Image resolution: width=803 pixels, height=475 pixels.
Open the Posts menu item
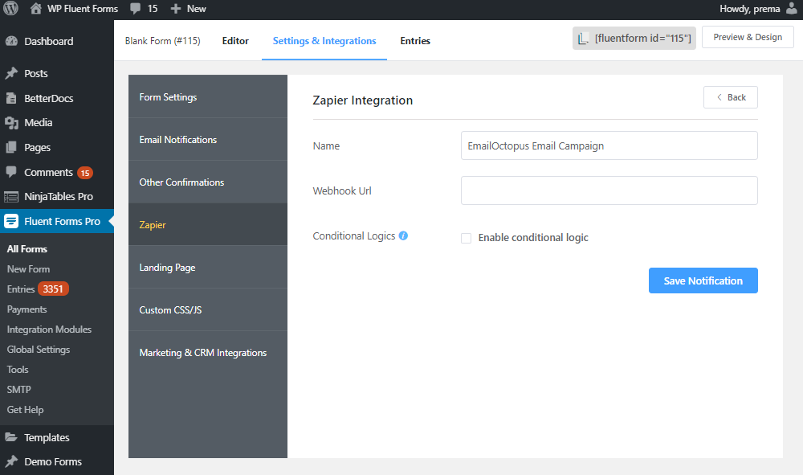point(36,73)
